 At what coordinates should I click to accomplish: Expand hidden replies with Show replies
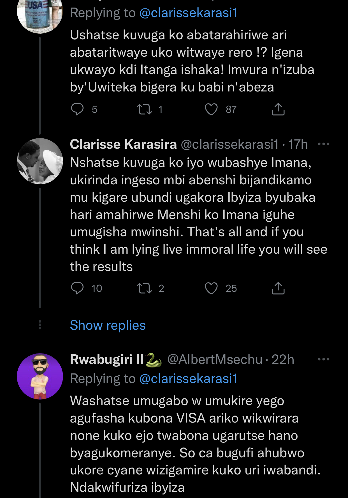108,325
